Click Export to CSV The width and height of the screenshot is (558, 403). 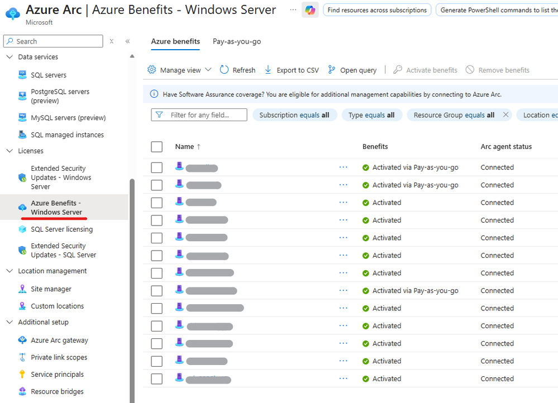click(292, 70)
